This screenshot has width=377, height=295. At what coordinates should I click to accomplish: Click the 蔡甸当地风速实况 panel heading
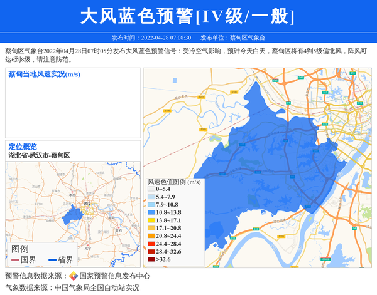pos(44,75)
